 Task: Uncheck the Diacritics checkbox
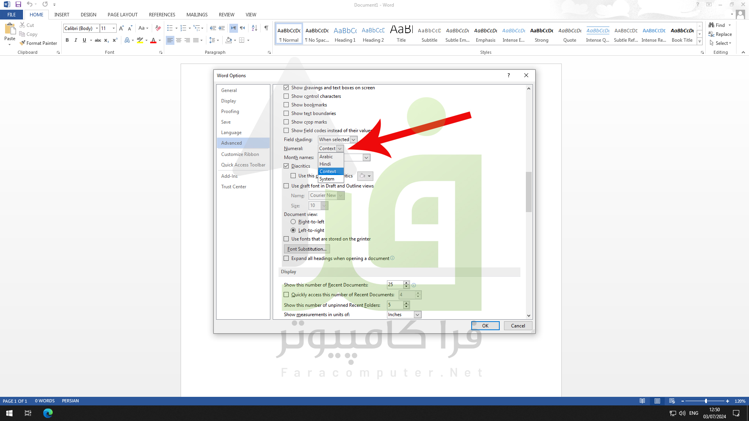286,166
